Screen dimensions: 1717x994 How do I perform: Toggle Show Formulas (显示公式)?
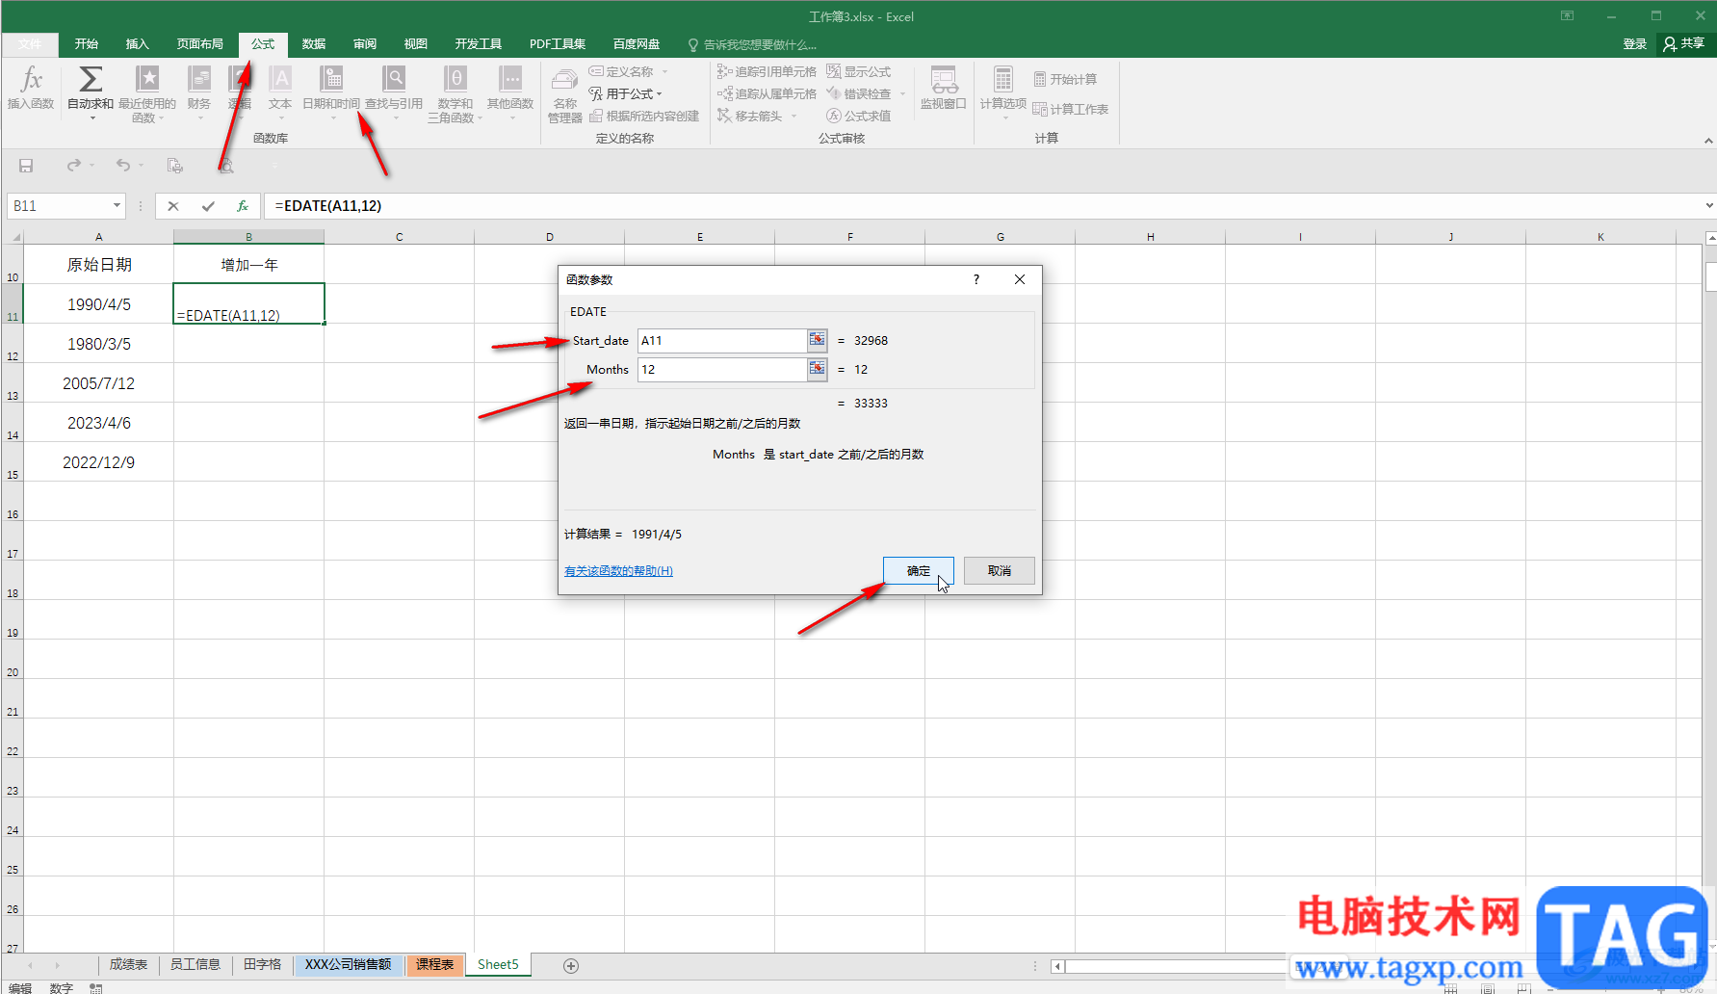(859, 71)
